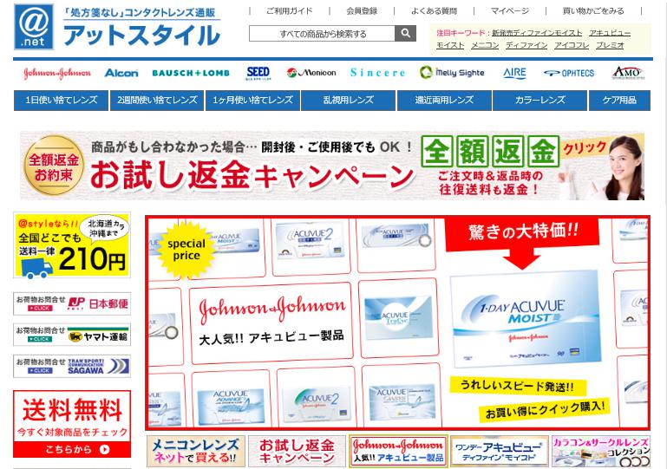Open the カラコン&サークルレンズ コレクション banner
667x469 pixels.
[x=601, y=451]
